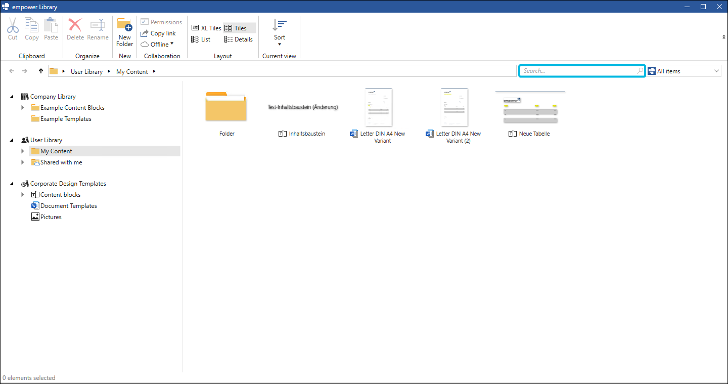Select User Library in the breadcrumb path

click(x=86, y=72)
